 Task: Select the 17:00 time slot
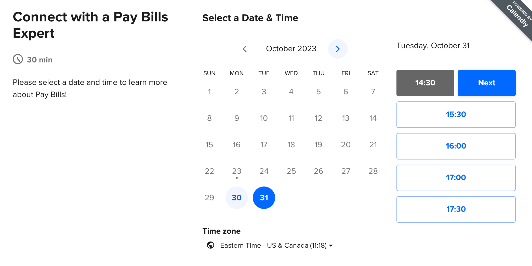pos(456,178)
